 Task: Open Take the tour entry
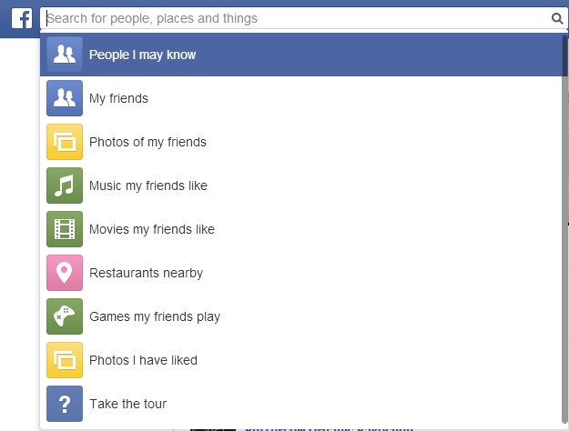click(300, 404)
